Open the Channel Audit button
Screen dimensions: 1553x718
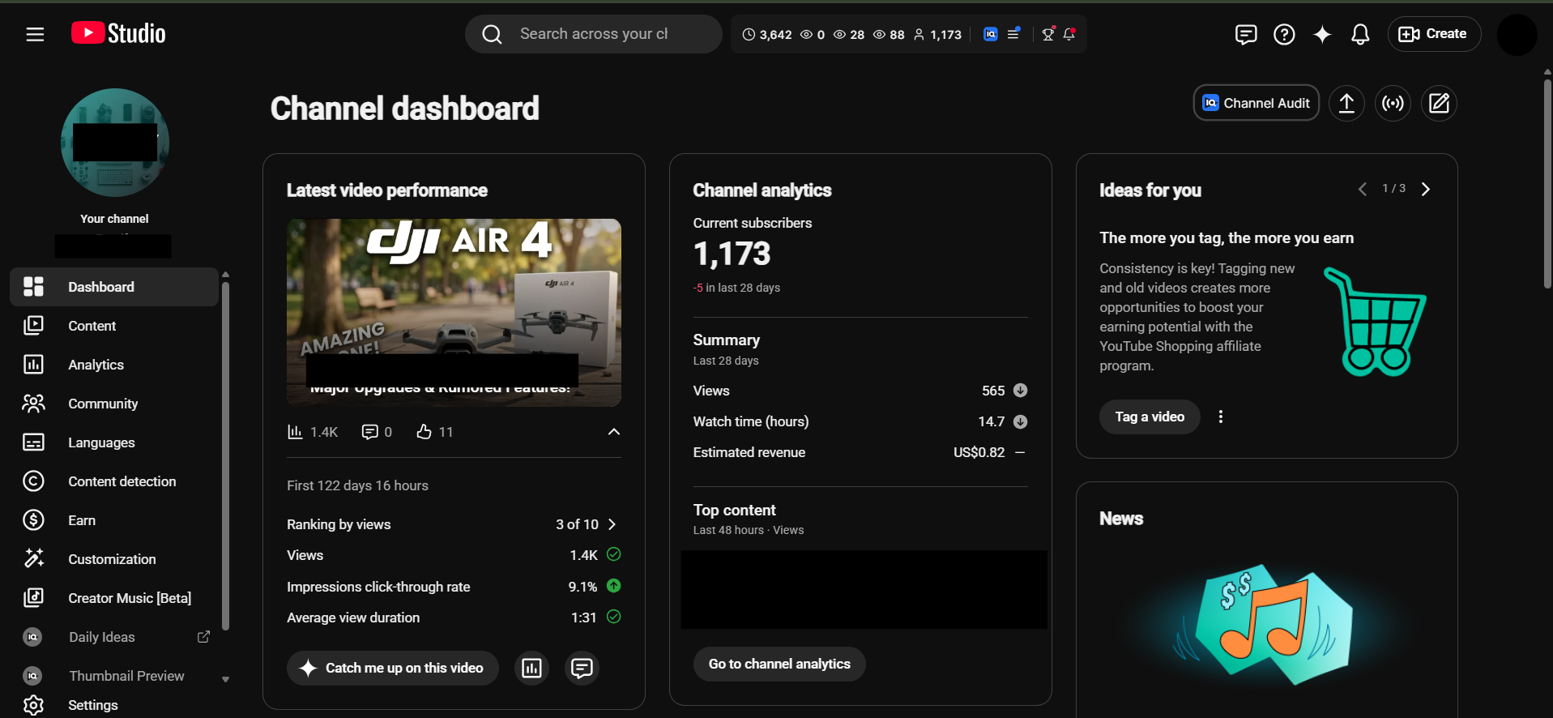(x=1256, y=103)
